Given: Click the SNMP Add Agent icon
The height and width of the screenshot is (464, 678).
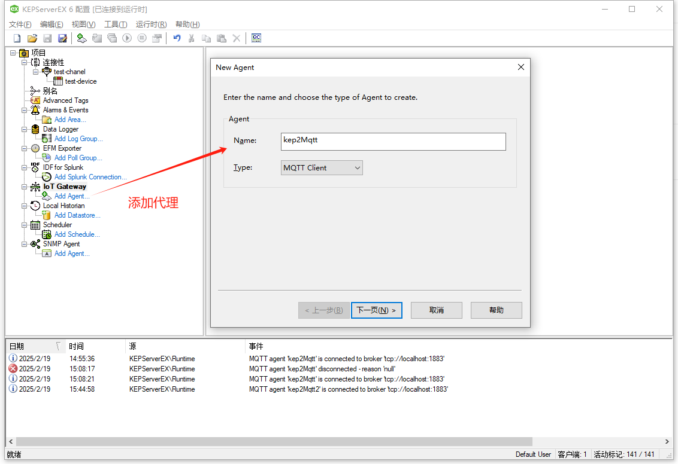Looking at the screenshot, I should click(47, 254).
